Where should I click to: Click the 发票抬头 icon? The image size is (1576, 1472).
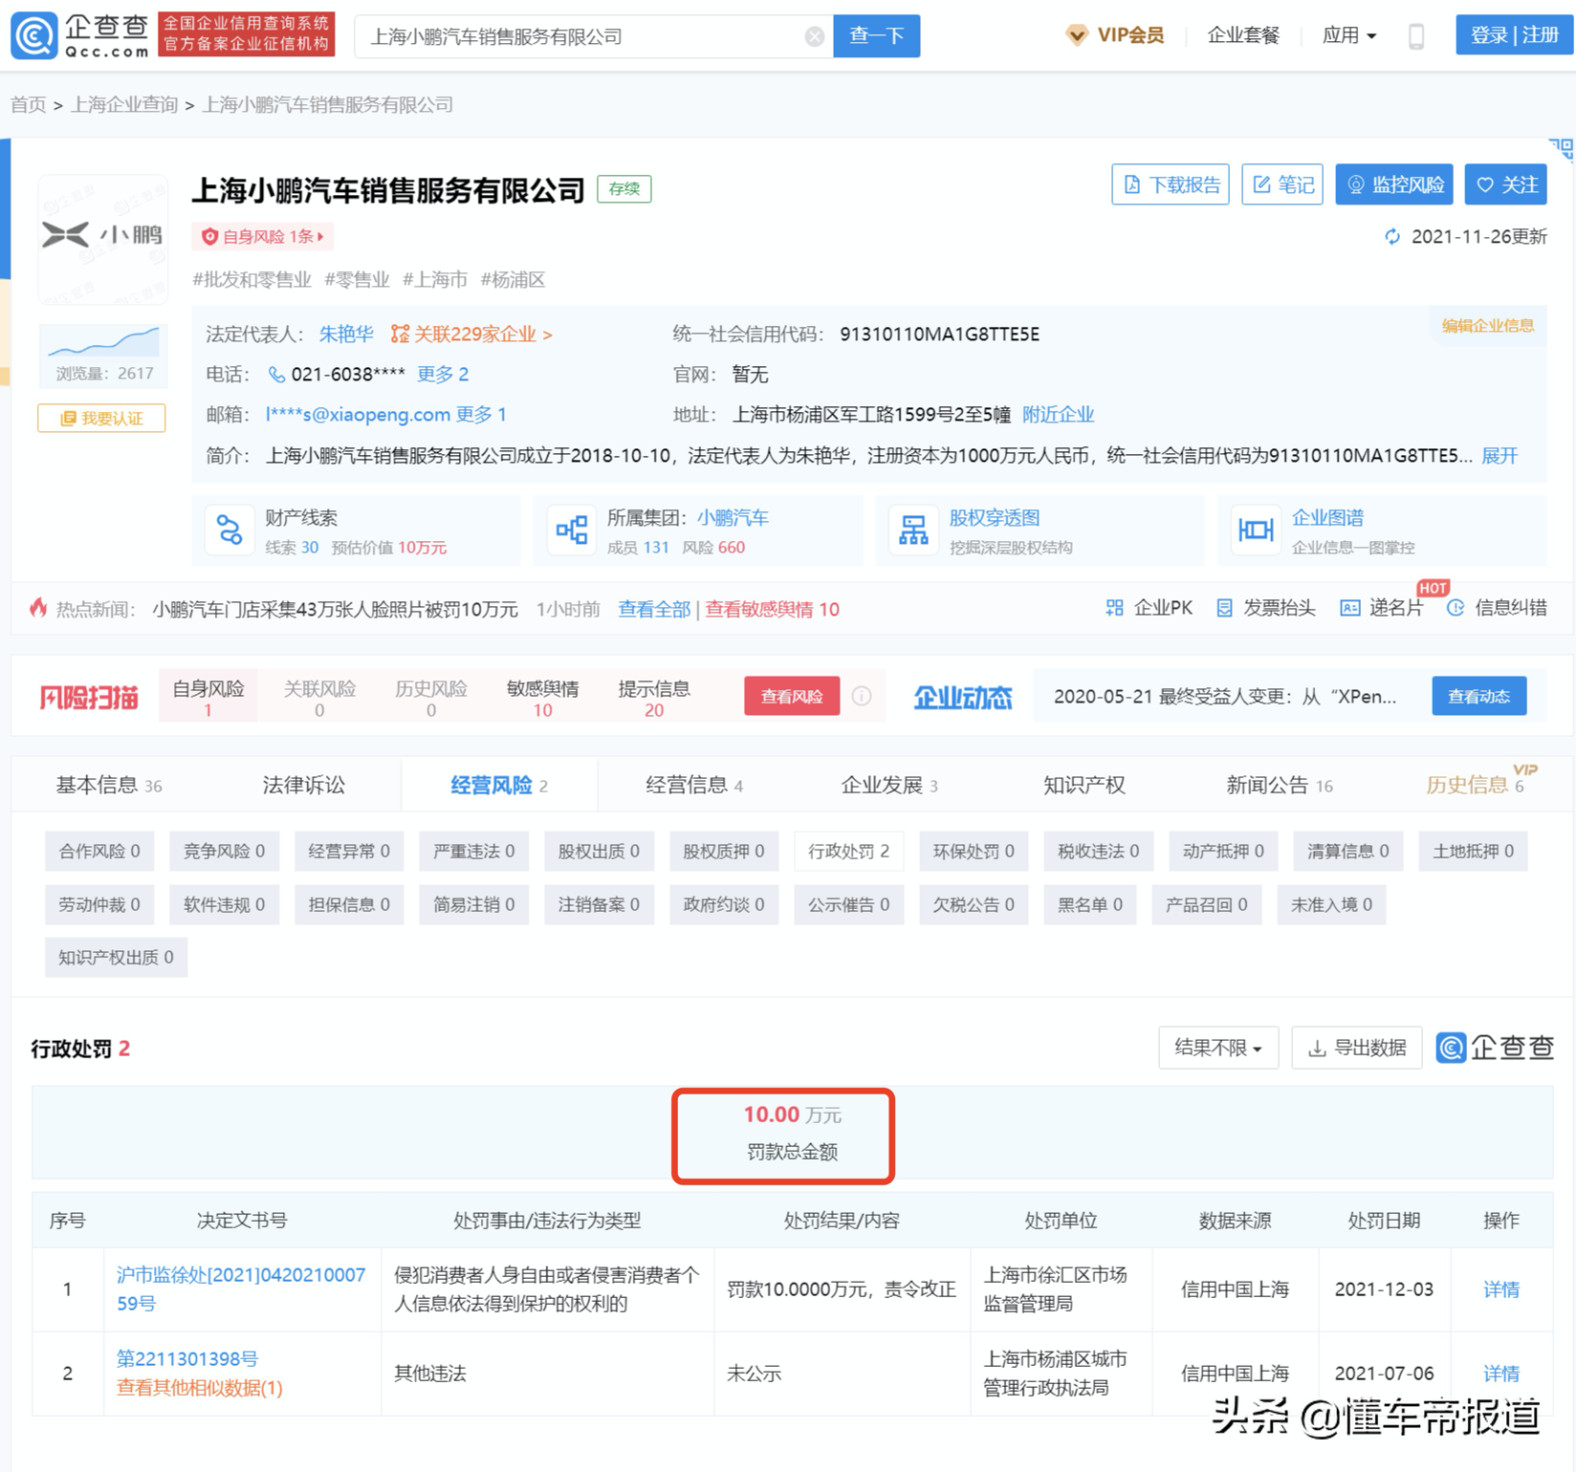[x=1224, y=608]
